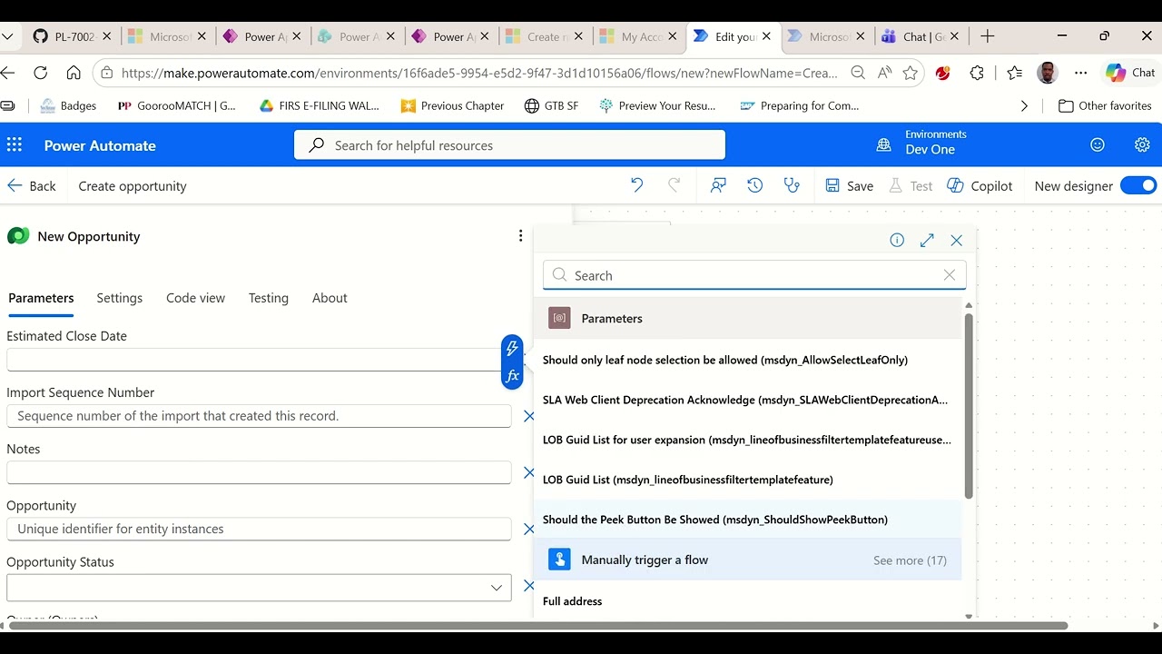
Task: Open the Other favorites folder
Action: click(x=1105, y=105)
